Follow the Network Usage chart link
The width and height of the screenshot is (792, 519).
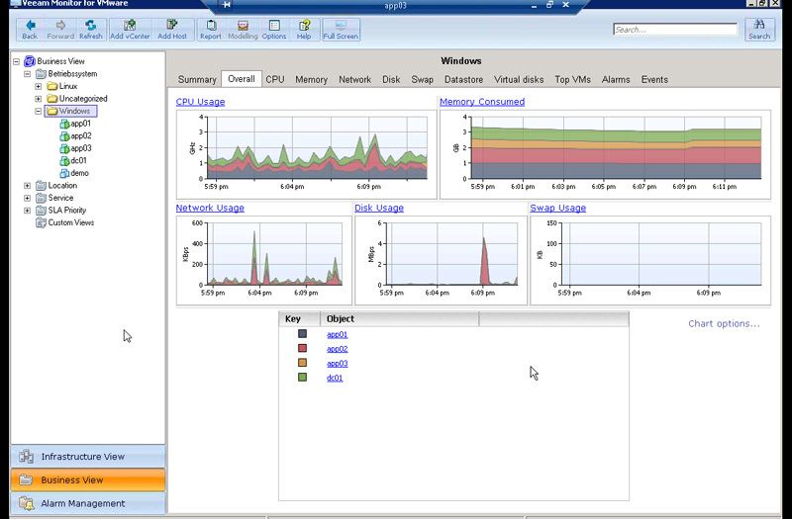point(210,208)
